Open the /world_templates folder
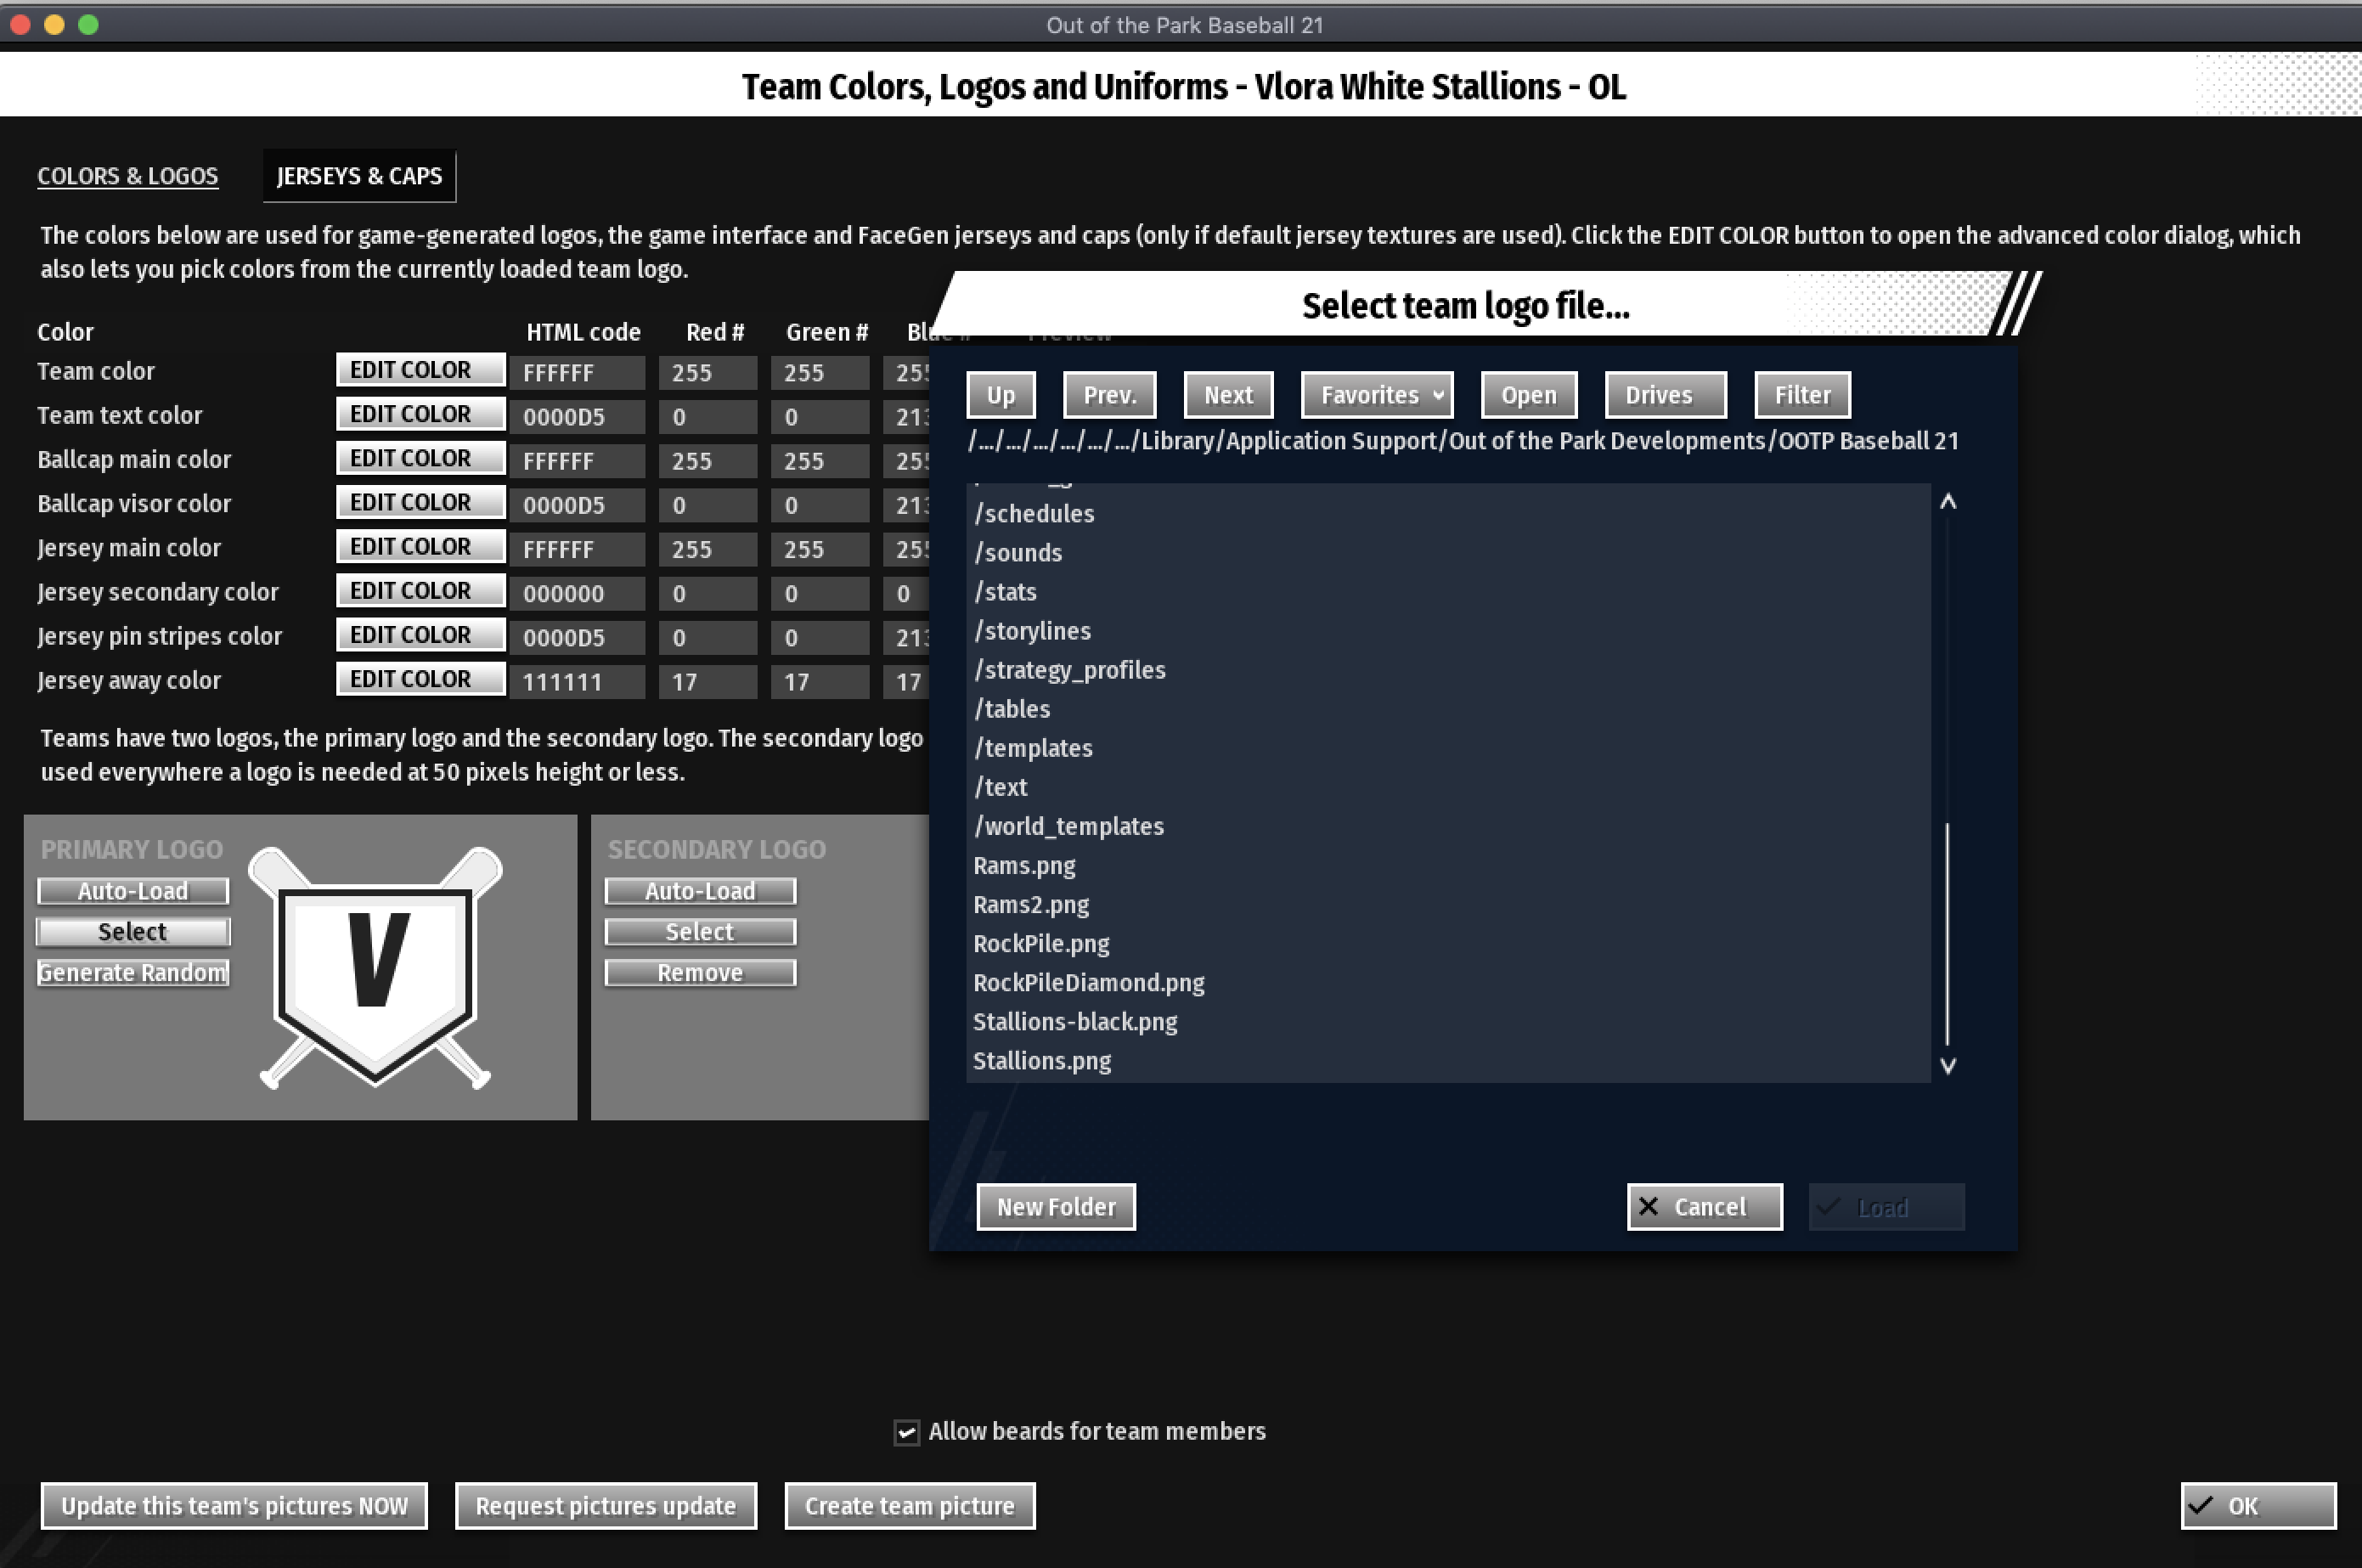Image resolution: width=2362 pixels, height=1568 pixels. coord(1069,826)
